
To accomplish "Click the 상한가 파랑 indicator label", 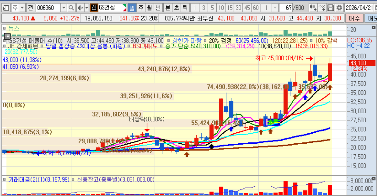I will click(187, 40).
